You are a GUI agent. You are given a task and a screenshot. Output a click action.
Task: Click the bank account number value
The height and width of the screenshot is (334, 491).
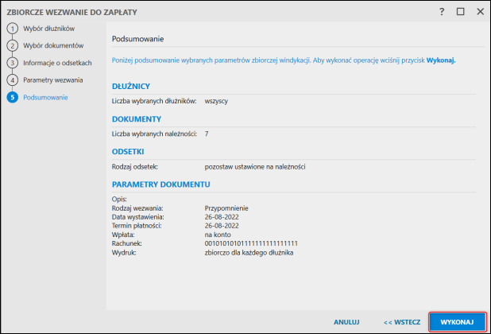click(x=251, y=243)
